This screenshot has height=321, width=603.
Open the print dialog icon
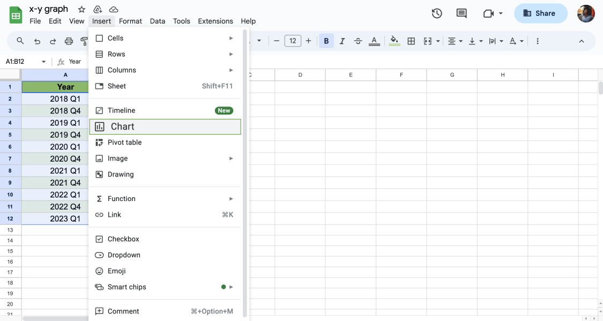(69, 41)
